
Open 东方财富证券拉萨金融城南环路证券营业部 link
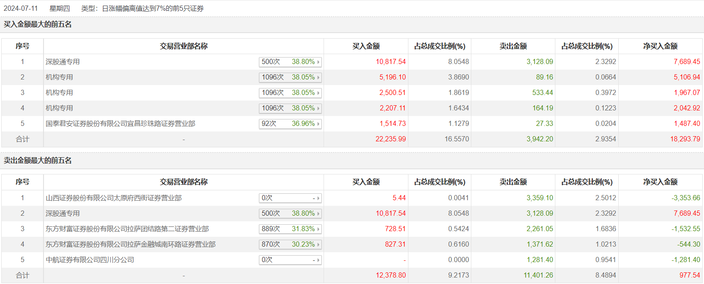(131, 244)
